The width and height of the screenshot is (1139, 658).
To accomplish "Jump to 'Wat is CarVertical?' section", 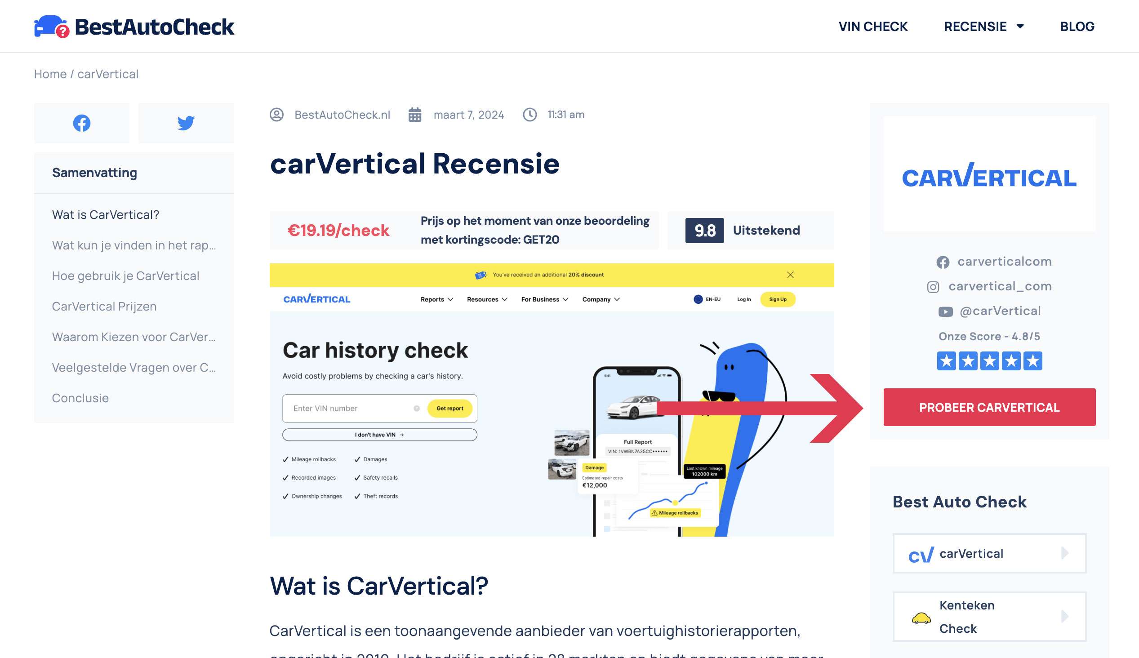I will [106, 215].
